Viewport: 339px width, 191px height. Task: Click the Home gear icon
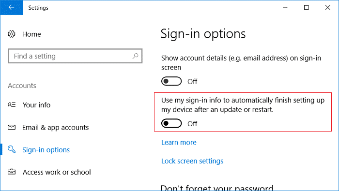pos(12,34)
